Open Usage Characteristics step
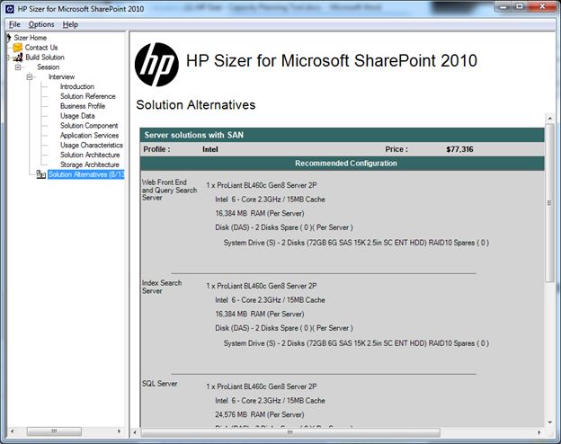561x444 pixels. point(91,146)
